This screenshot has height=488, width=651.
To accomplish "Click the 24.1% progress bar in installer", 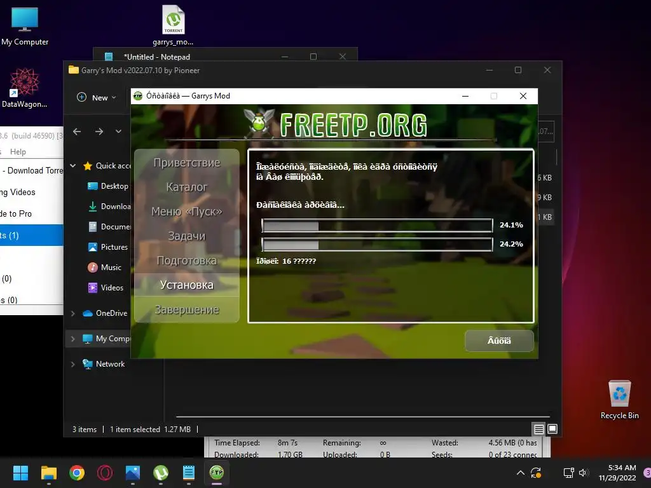I will 377,226.
